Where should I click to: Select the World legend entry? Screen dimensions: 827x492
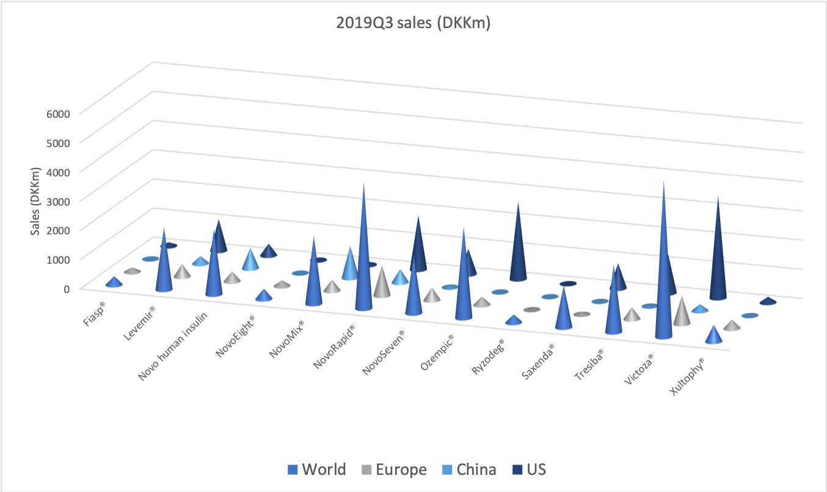[317, 469]
